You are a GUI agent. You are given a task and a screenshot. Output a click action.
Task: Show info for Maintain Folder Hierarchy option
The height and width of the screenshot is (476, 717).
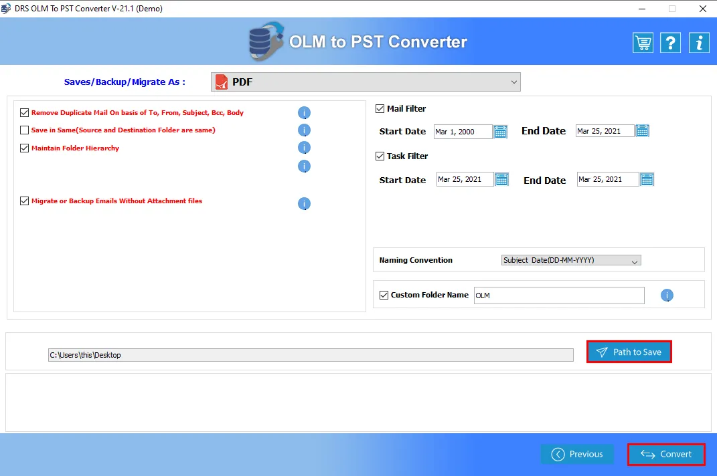[x=304, y=148]
